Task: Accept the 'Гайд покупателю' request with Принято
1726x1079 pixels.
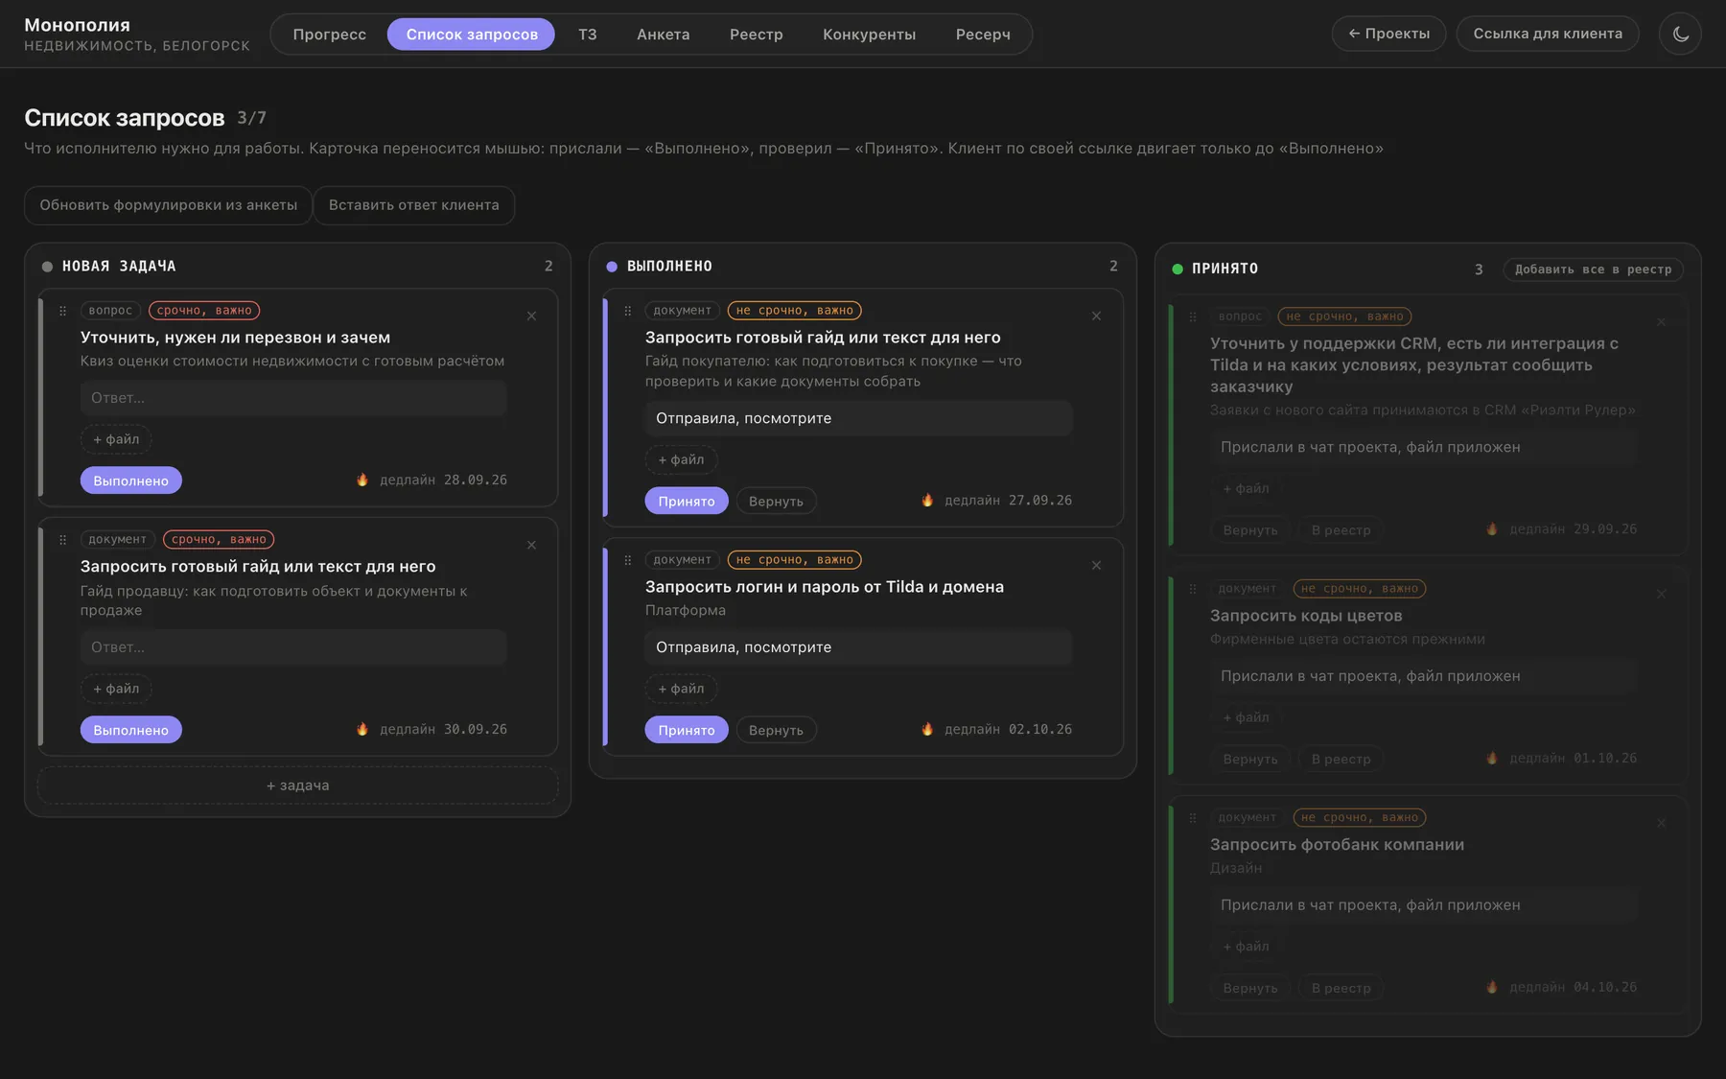Action: click(687, 501)
